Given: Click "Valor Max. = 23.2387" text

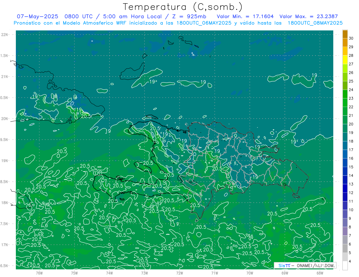Looking at the screenshot, I should coord(308,16).
